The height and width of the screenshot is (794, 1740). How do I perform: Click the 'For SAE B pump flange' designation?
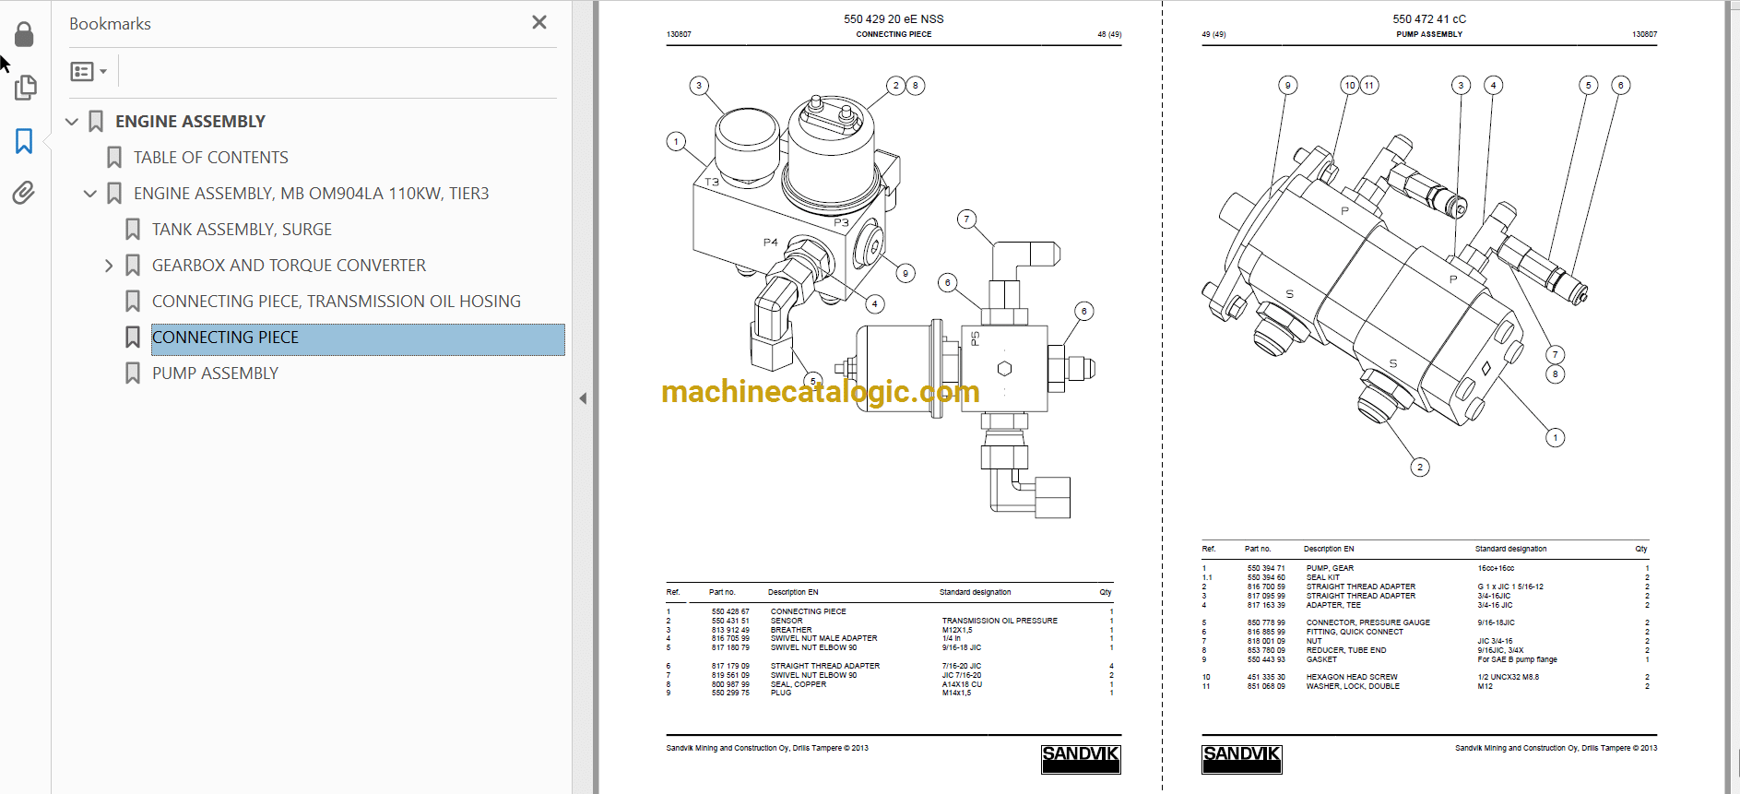(x=1517, y=659)
